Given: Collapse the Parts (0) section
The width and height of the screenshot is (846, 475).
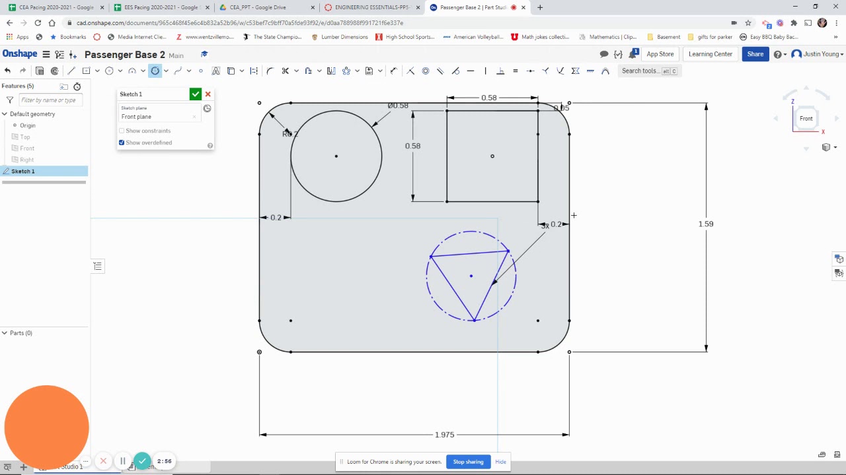Looking at the screenshot, I should pyautogui.click(x=5, y=333).
